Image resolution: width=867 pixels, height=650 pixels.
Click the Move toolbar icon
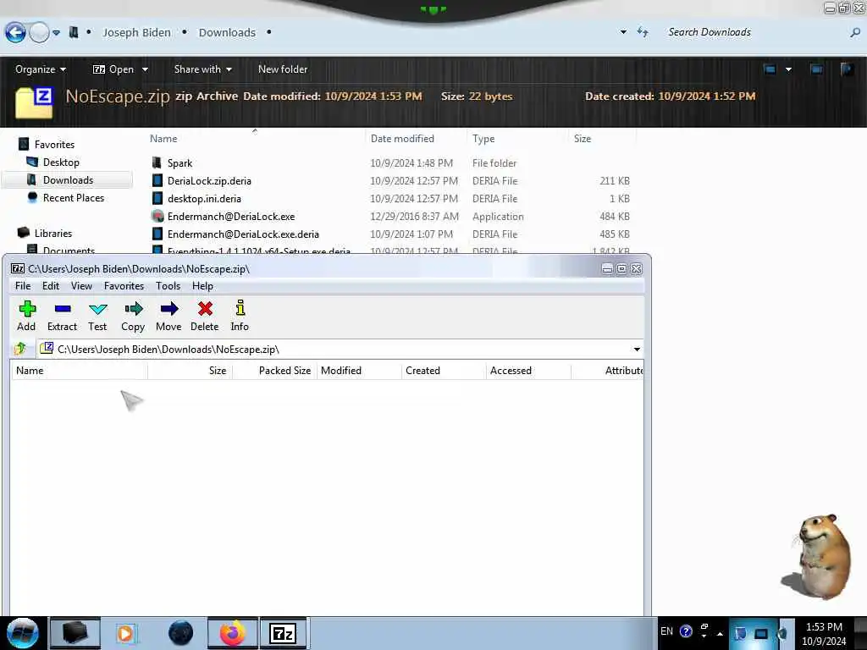[x=168, y=317]
